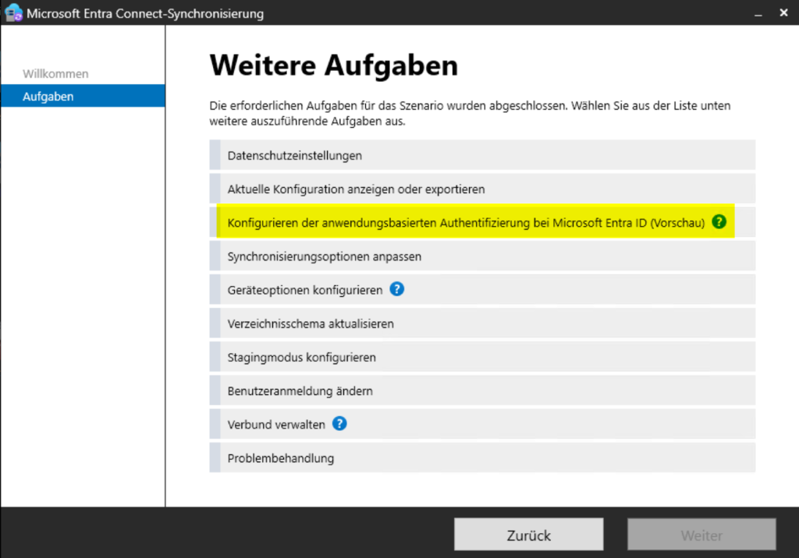Open the Benutzeranmeldung ändern task
Screen dimensions: 799x558
482,390
